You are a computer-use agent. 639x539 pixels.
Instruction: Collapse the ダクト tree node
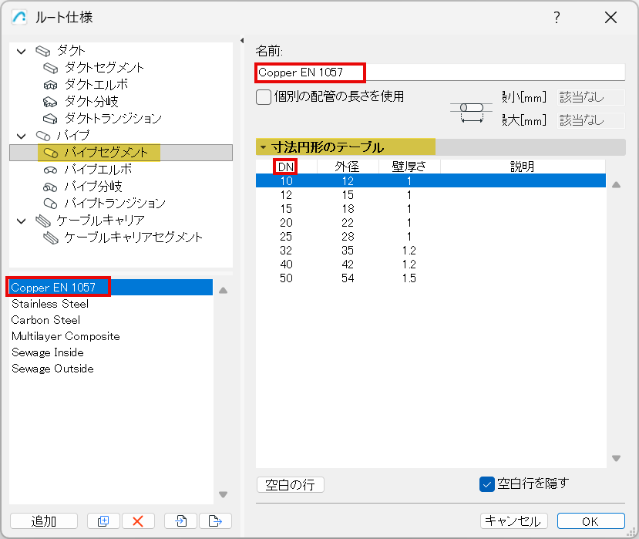[x=21, y=52]
